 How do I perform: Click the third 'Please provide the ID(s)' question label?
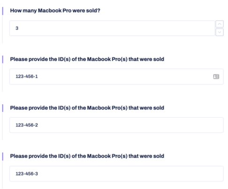tap(87, 156)
